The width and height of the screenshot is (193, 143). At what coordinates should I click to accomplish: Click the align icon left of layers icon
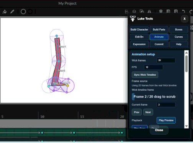(126, 11)
